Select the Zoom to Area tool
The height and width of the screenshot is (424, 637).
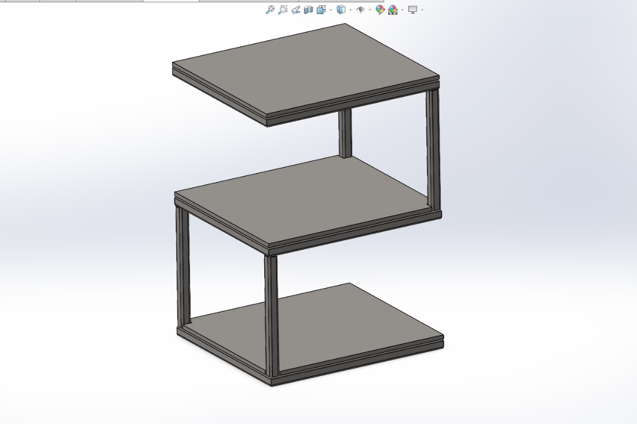283,10
